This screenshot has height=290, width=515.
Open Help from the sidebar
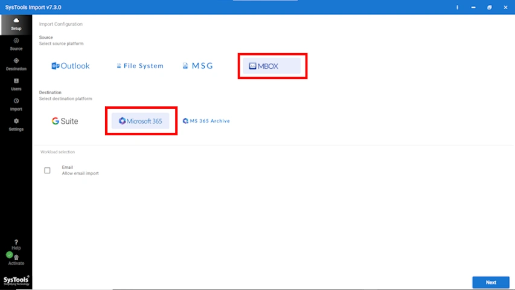point(16,245)
